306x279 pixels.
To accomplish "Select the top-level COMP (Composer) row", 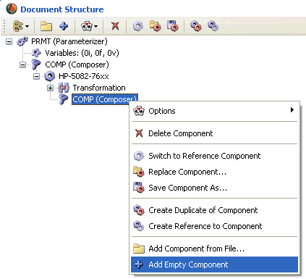I will 77,64.
